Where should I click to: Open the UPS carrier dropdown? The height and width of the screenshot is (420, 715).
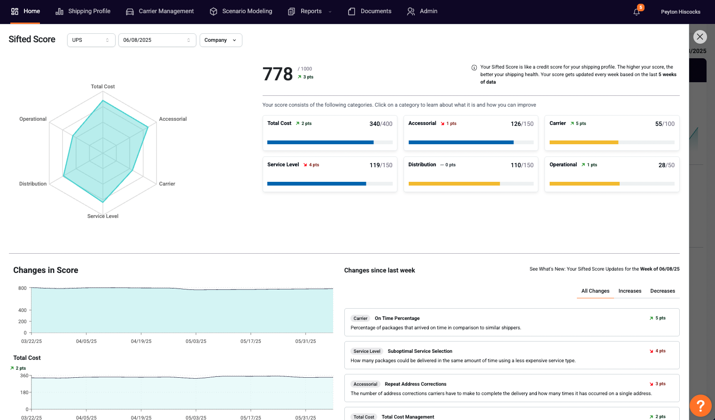91,40
